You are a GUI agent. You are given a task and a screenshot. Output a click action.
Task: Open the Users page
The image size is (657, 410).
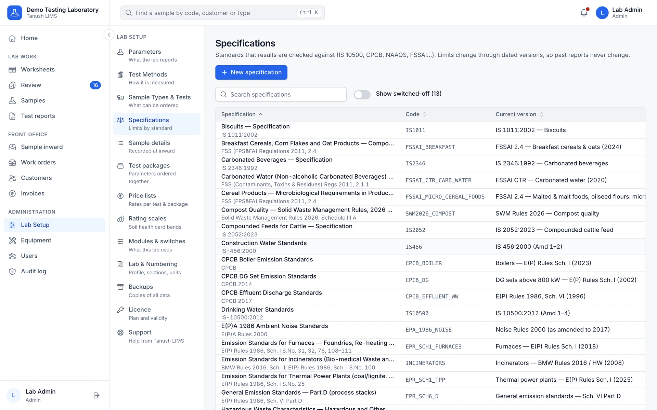(54, 256)
